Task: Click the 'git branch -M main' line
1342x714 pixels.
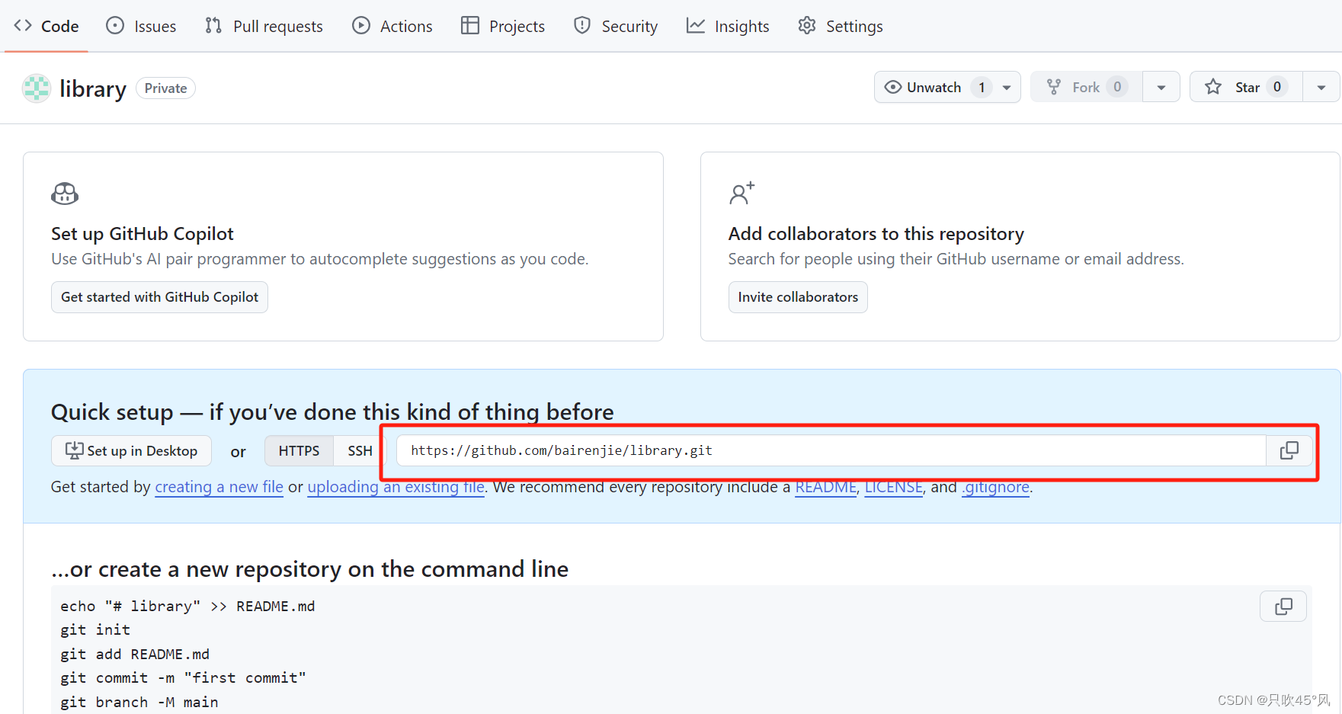Action: 139,703
